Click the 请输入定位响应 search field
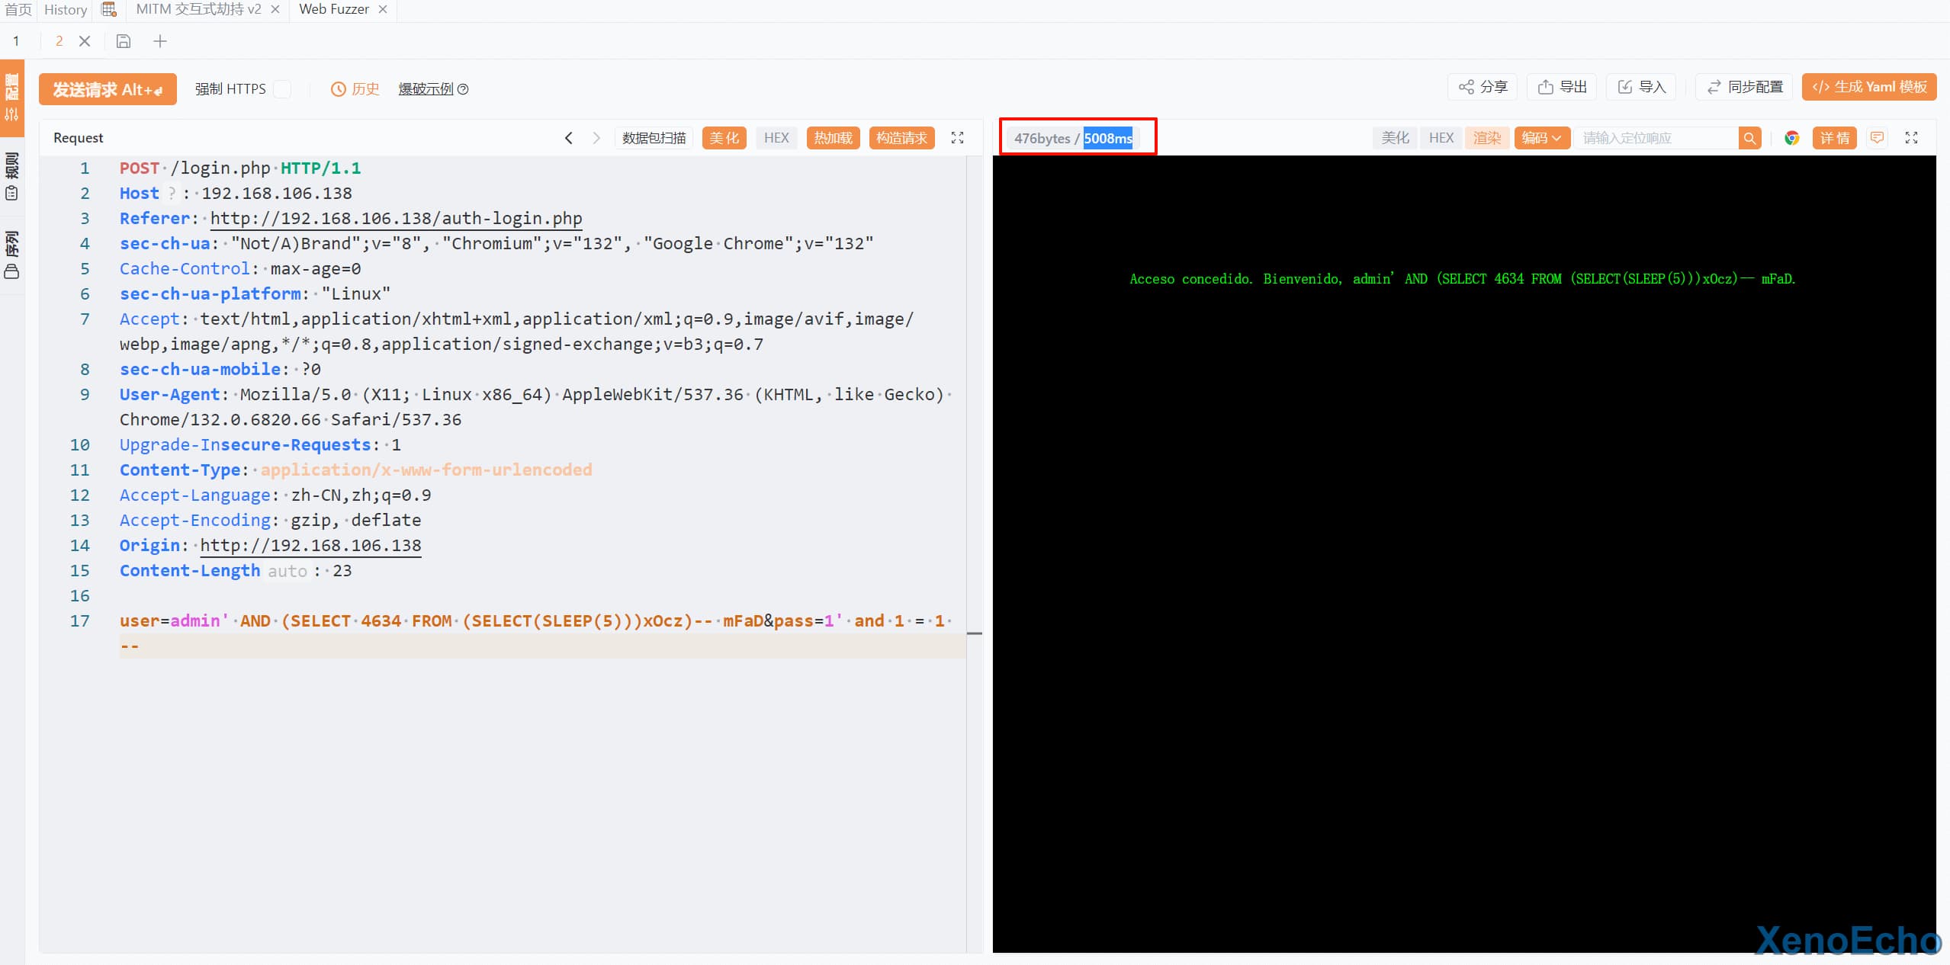The image size is (1950, 965). tap(1656, 138)
